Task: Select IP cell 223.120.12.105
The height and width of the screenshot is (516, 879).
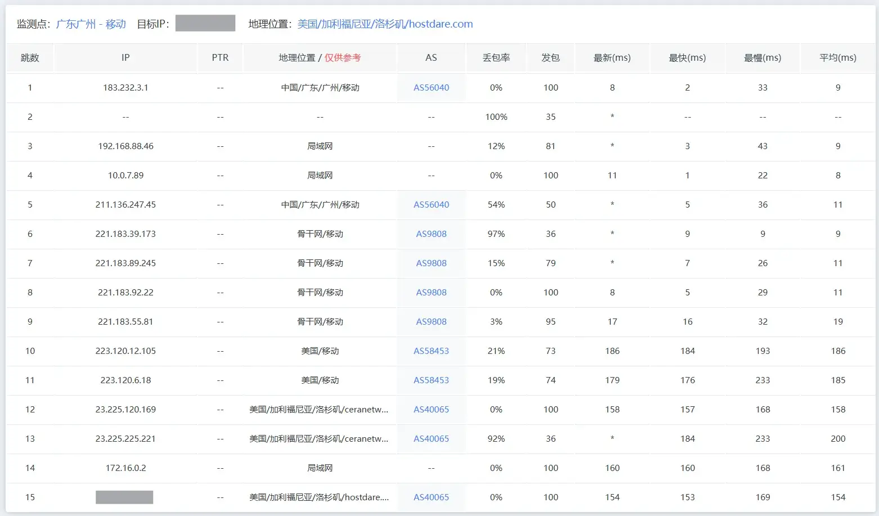Action: (x=125, y=351)
